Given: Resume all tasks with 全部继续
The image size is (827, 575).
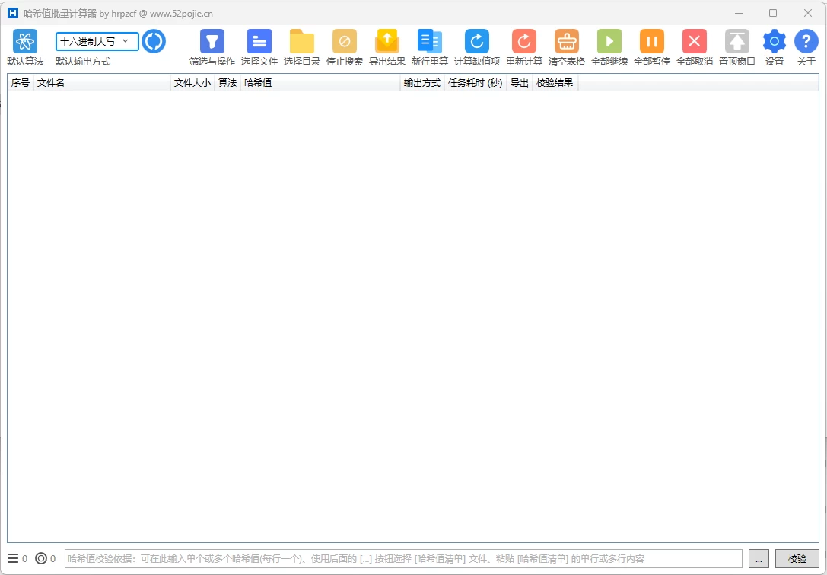Looking at the screenshot, I should coord(609,42).
